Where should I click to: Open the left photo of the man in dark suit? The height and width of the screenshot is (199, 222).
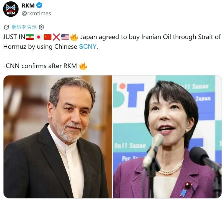[x=58, y=137]
